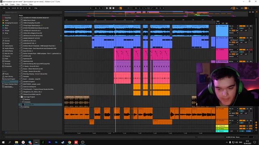Toggle the Mixer show button

pos(256,128)
